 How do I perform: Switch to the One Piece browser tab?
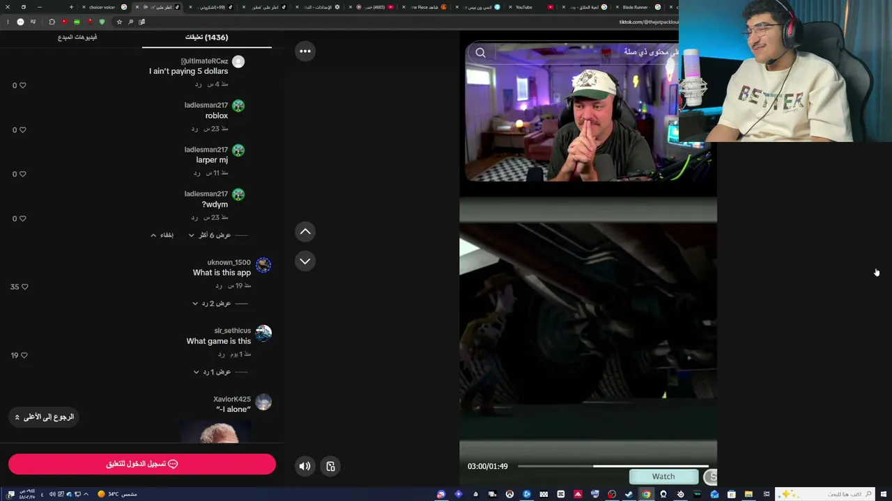[425, 7]
